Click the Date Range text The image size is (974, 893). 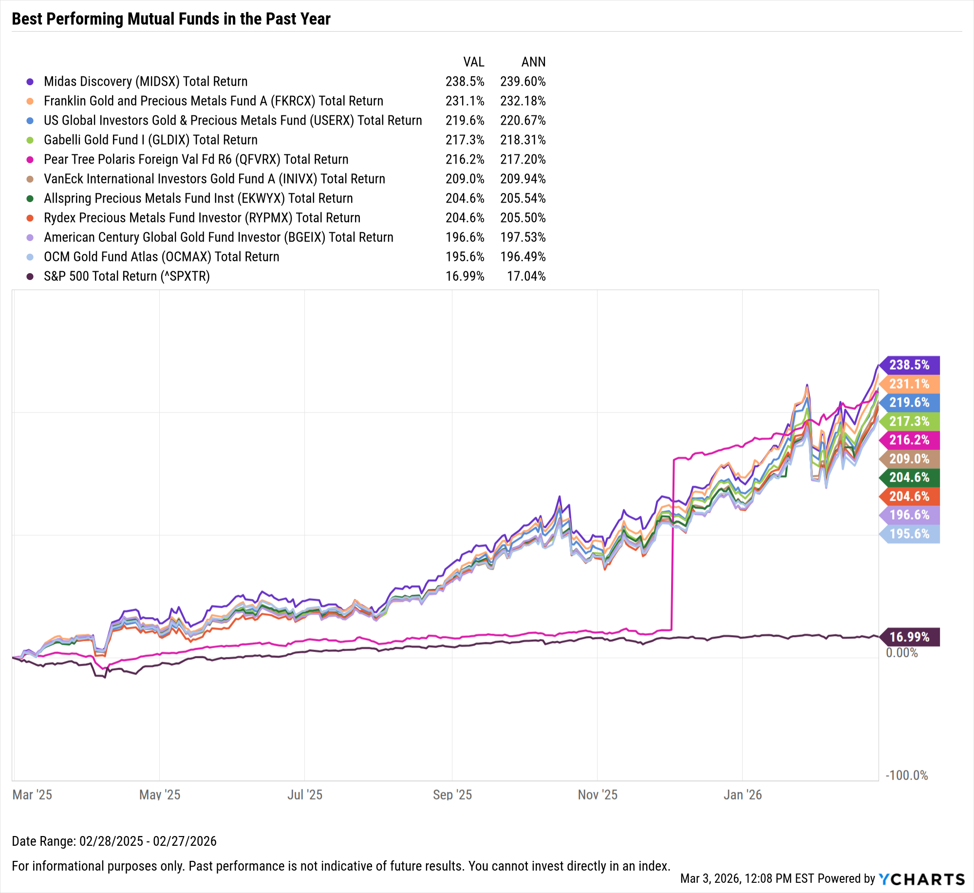point(114,841)
